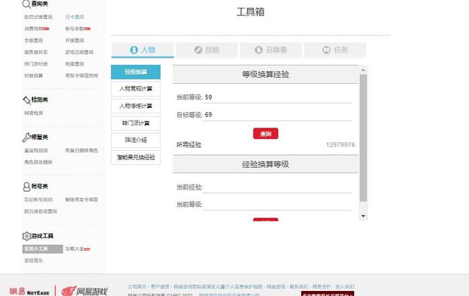Open 将军令绑定时间 link

82,75
